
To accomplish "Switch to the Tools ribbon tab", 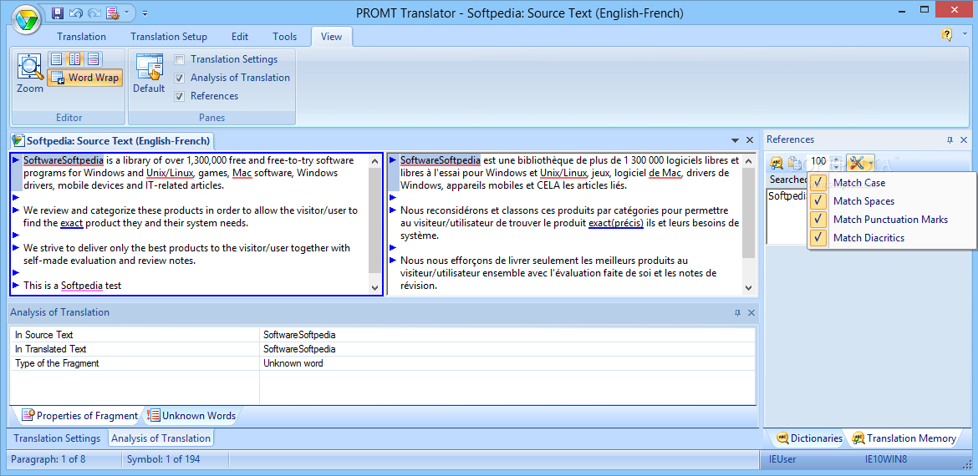I will coord(284,36).
